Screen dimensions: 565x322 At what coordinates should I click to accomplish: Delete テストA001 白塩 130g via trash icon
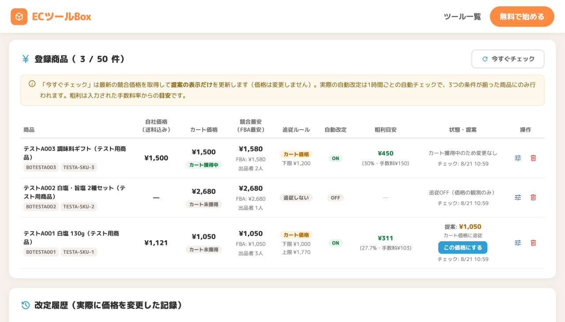[x=533, y=243]
